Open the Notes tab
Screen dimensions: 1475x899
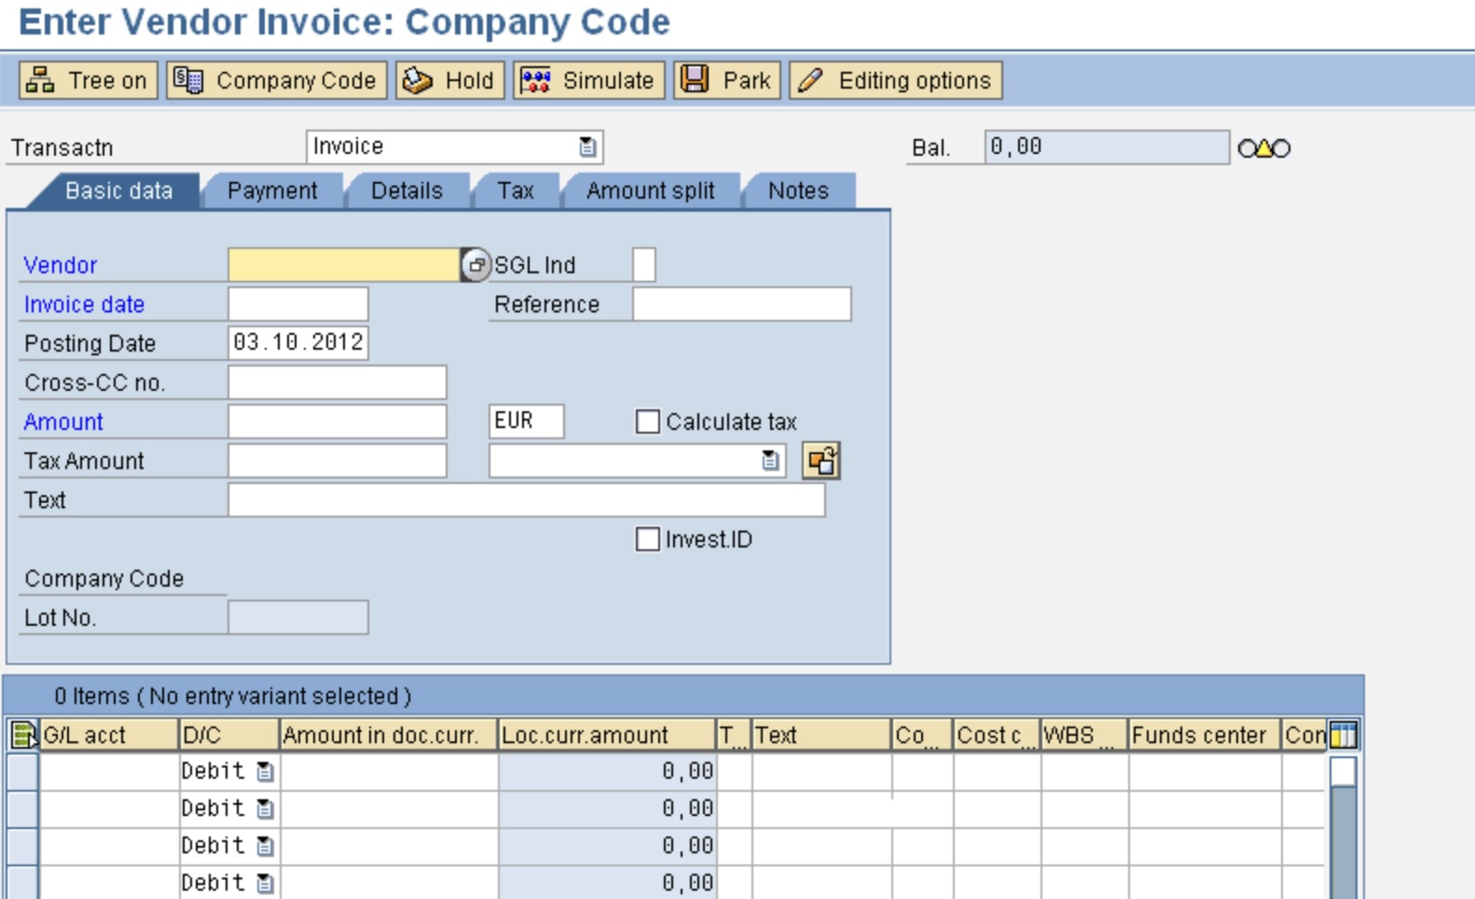798,190
